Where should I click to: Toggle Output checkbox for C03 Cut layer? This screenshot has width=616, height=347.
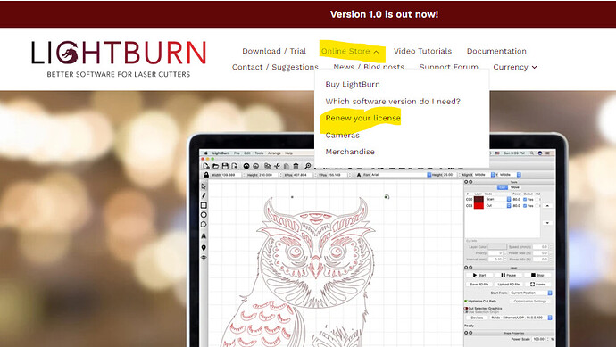tap(525, 206)
